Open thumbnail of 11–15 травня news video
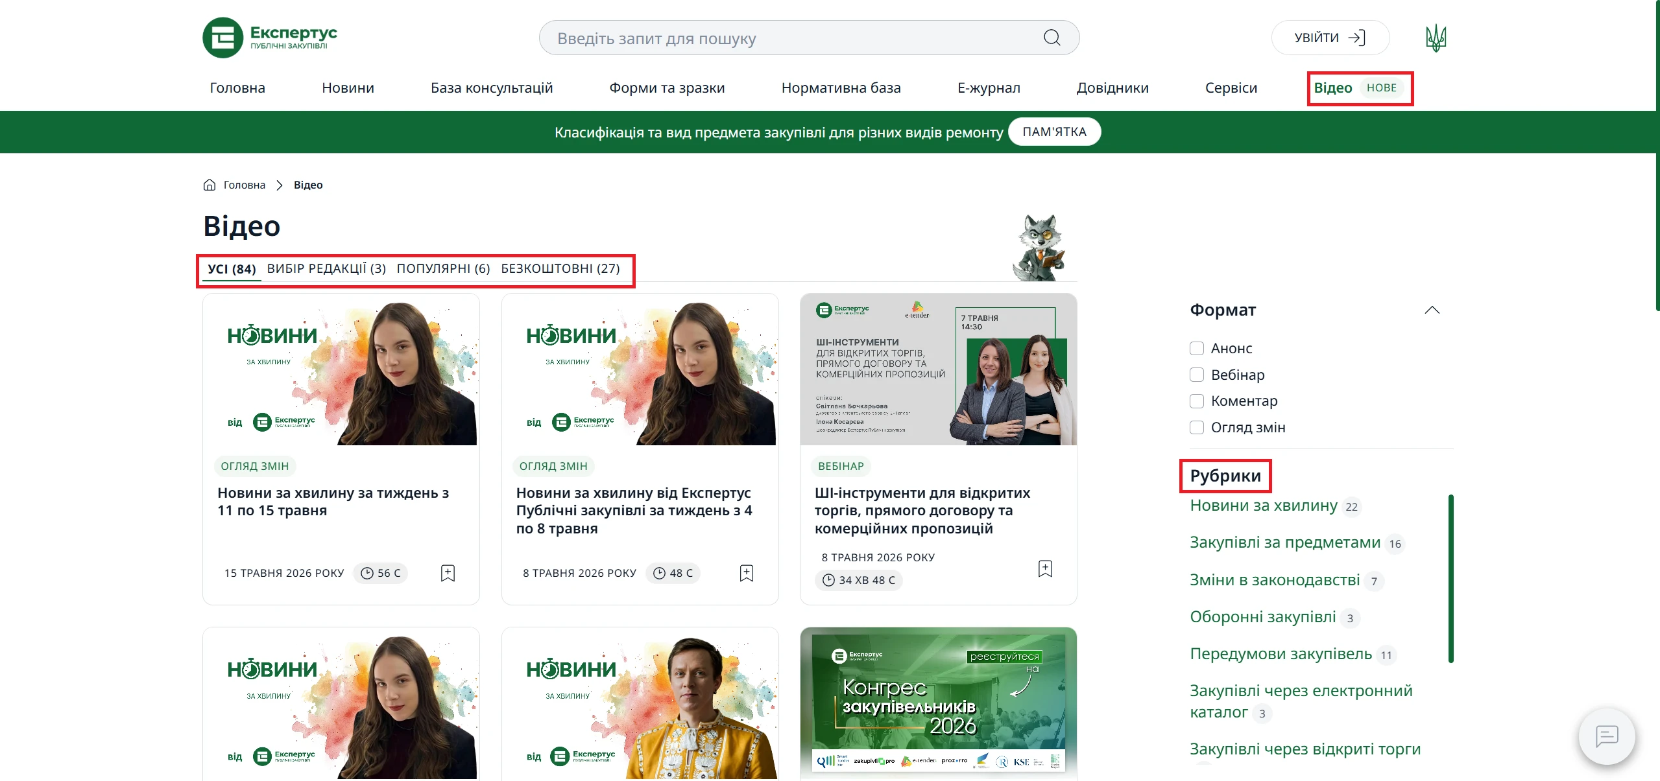This screenshot has width=1660, height=781. (x=341, y=369)
